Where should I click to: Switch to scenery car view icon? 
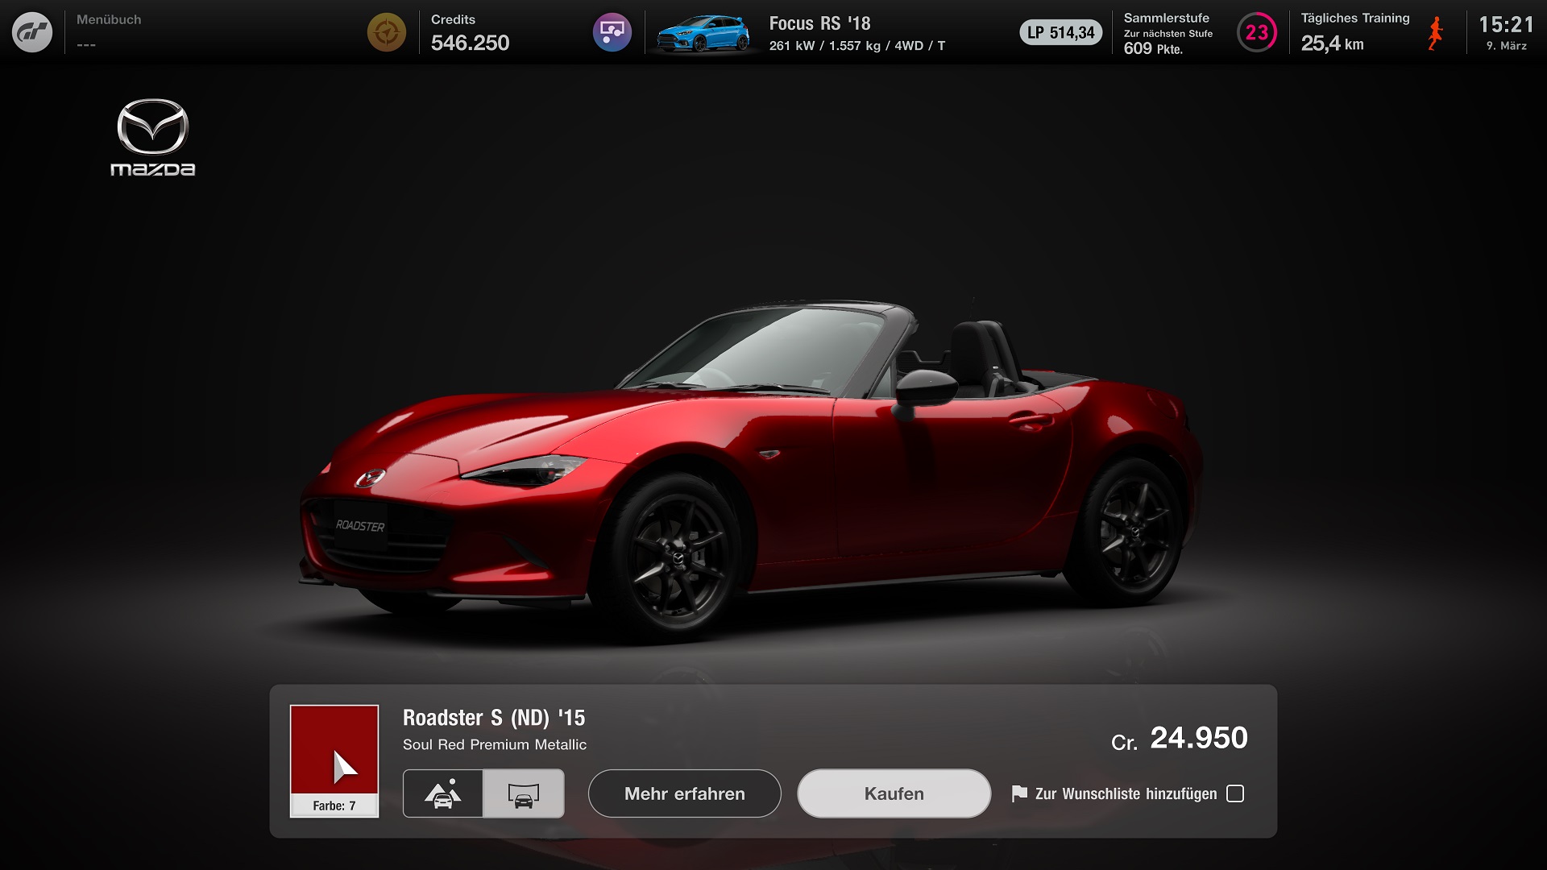click(x=443, y=794)
